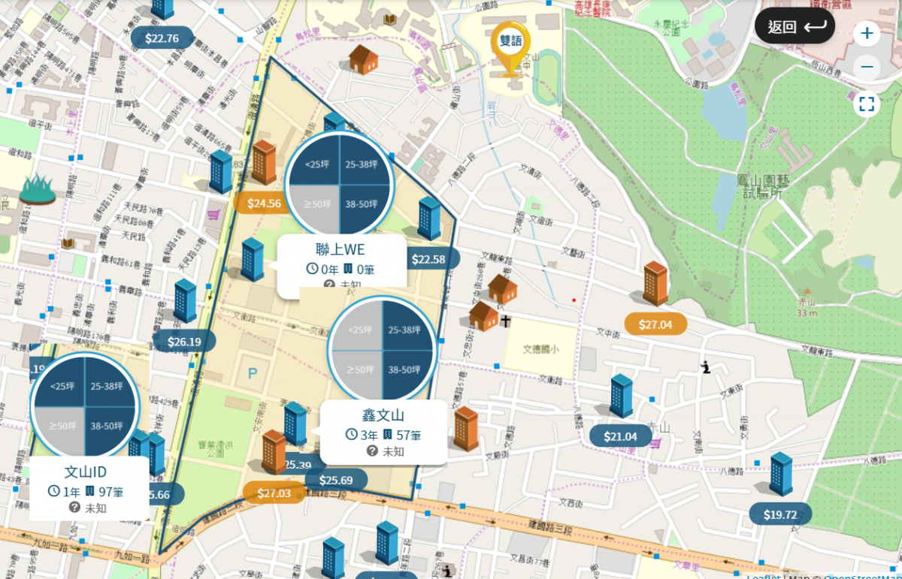This screenshot has height=579, width=902.
Task: Select the yellow 雙語 school pin
Action: tap(511, 48)
